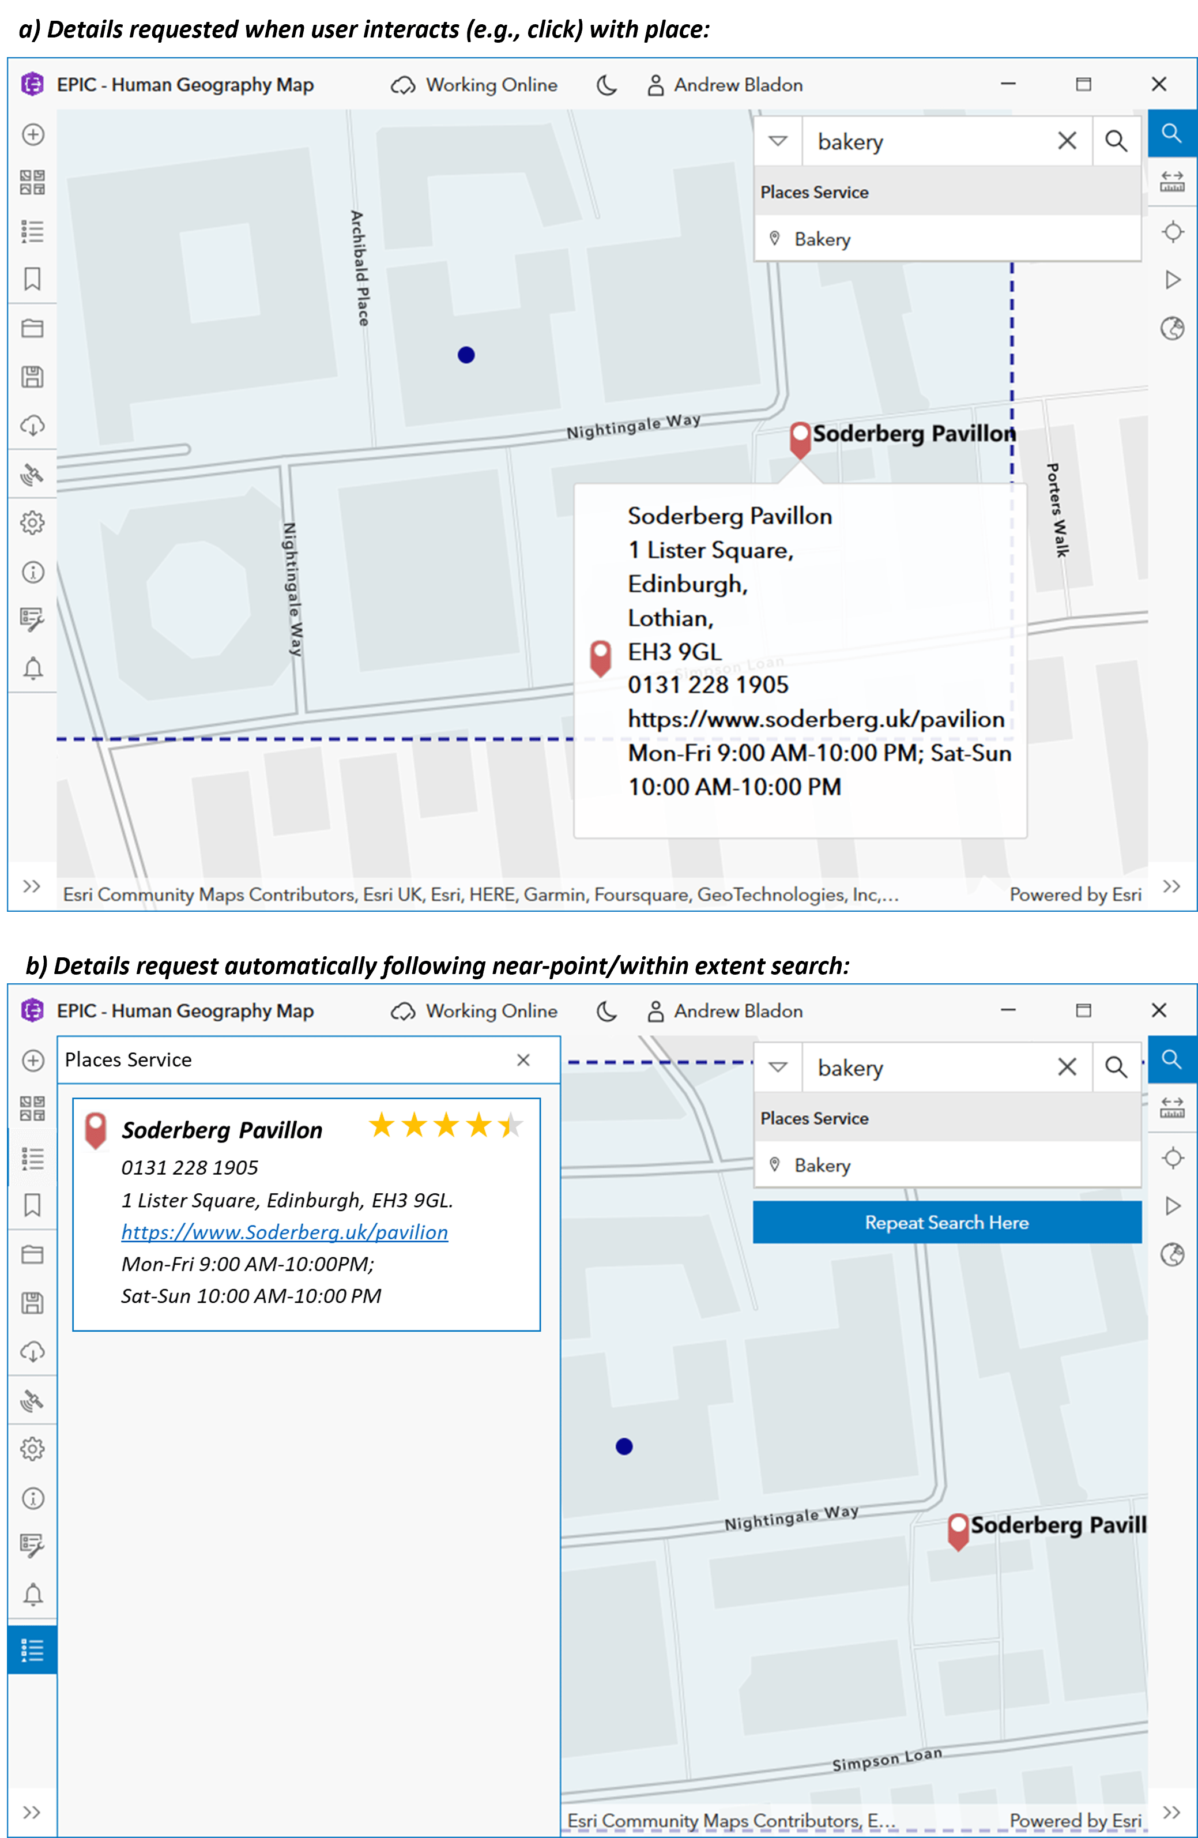The image size is (1198, 1838).
Task: Click the Repeat Search Here button
Action: click(x=947, y=1223)
